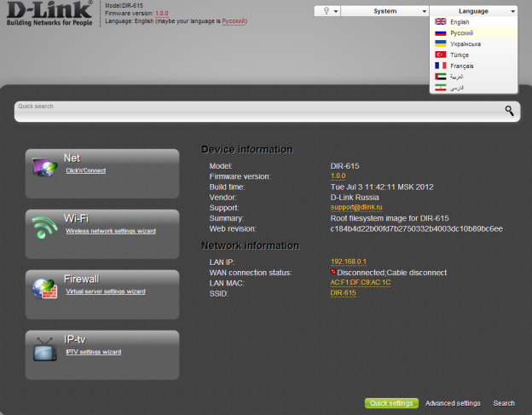Image resolution: width=532 pixels, height=415 pixels.
Task: Click the LAN IP 192.168.0.1 link
Action: tap(349, 262)
